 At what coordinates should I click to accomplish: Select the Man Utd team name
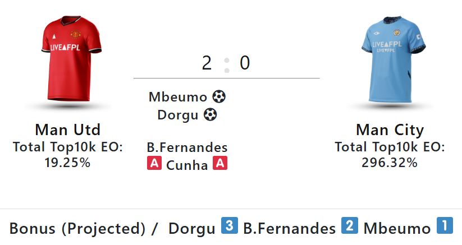67,130
